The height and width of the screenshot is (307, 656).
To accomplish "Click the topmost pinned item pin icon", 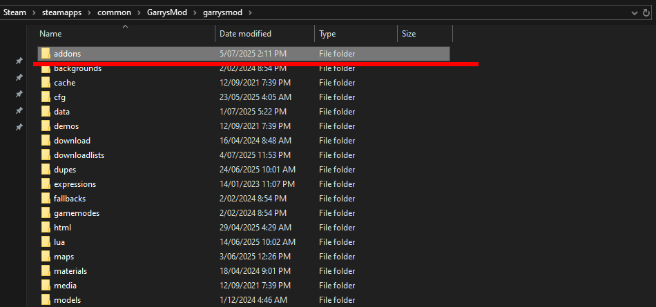I will pyautogui.click(x=19, y=61).
